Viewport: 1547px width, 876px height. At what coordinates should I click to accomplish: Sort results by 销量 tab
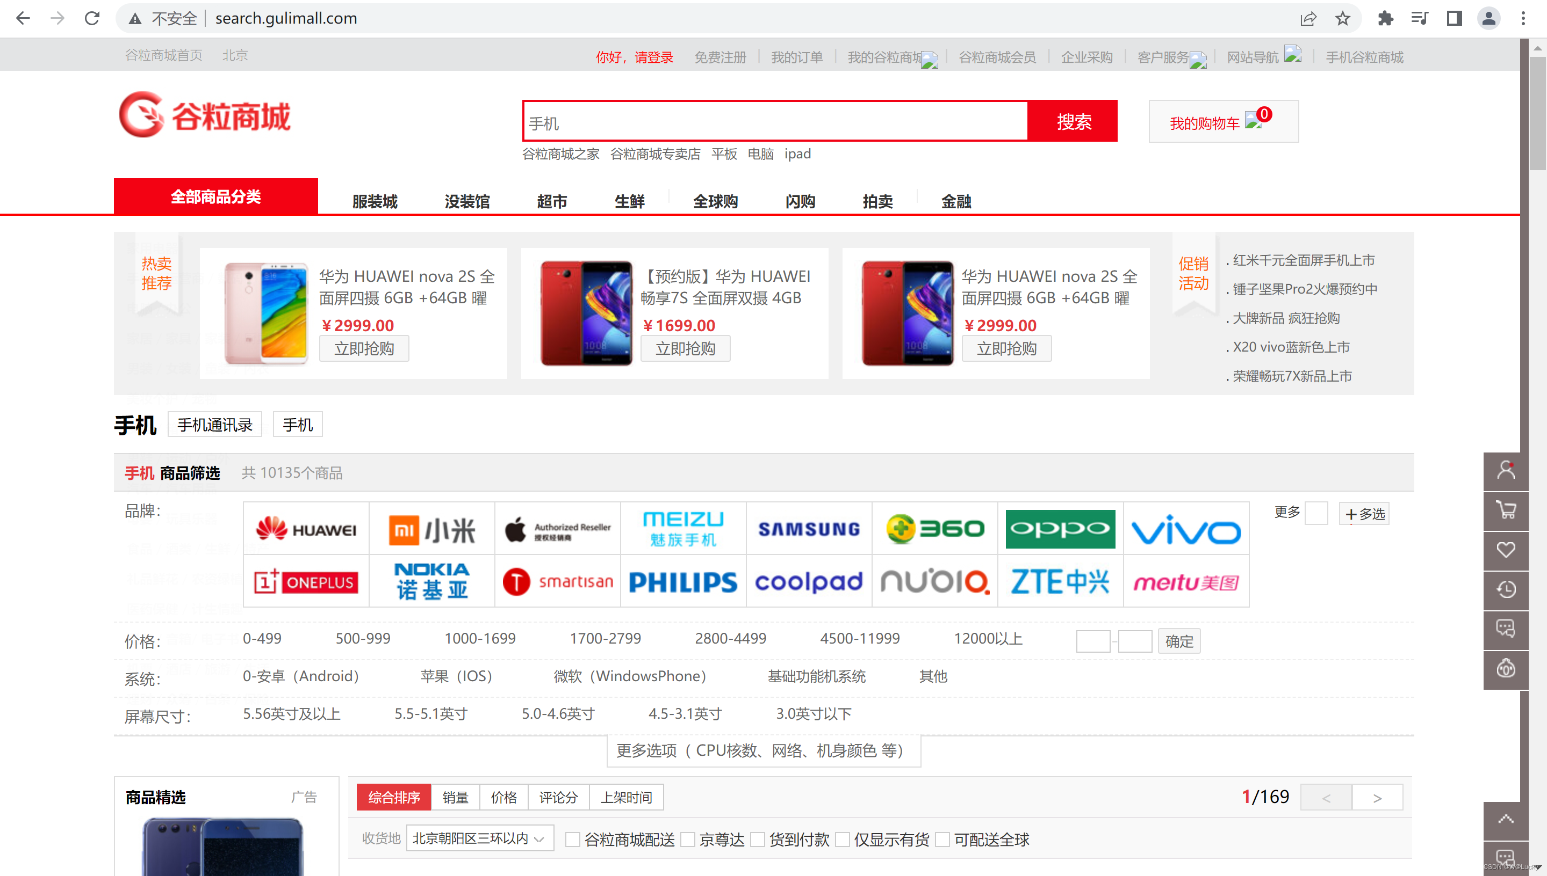(x=455, y=798)
